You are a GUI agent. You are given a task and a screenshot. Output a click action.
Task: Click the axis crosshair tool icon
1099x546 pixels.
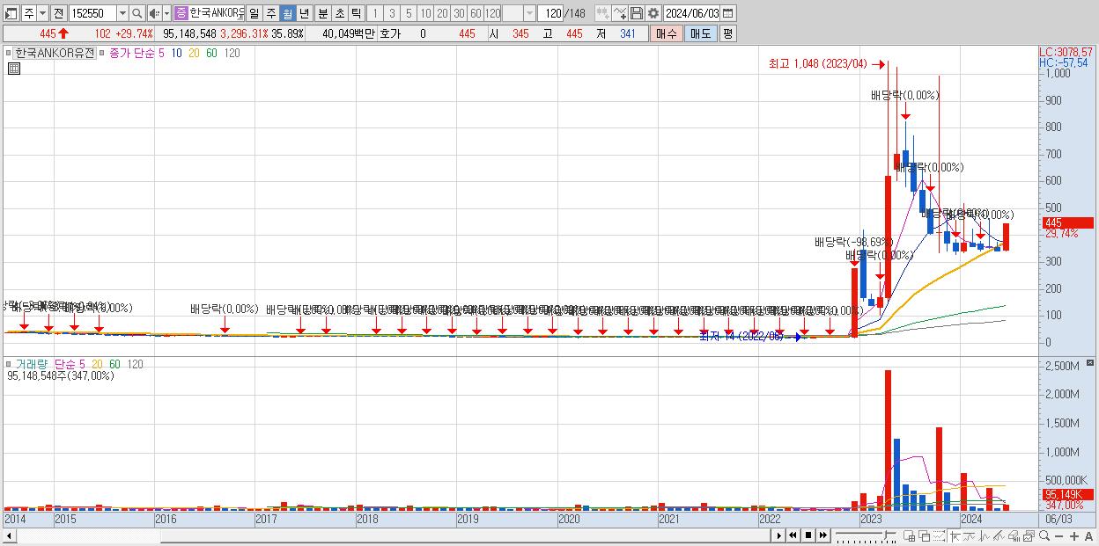pos(955,535)
